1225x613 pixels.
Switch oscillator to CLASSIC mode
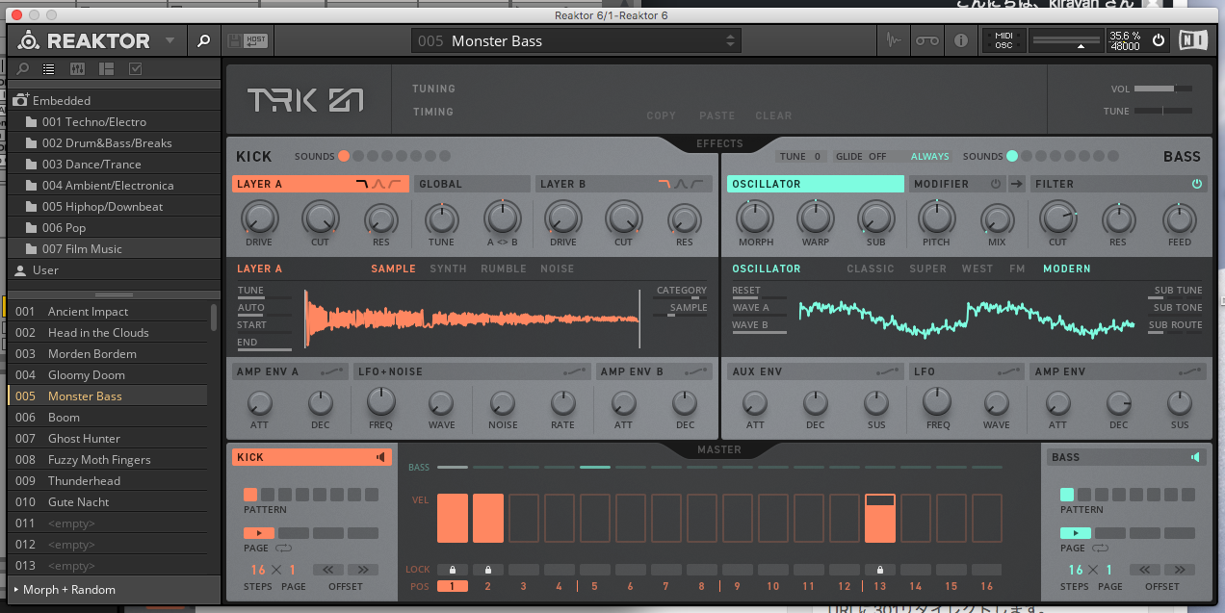(x=871, y=269)
